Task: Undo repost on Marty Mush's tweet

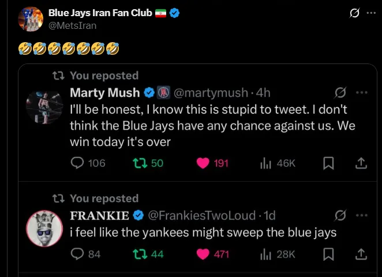Action: 139,163
